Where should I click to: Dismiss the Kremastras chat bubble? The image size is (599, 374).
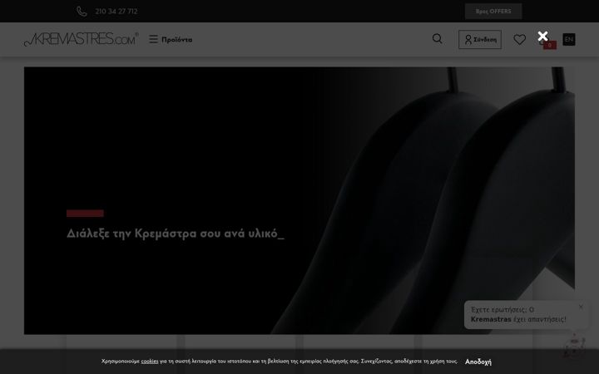(581, 307)
